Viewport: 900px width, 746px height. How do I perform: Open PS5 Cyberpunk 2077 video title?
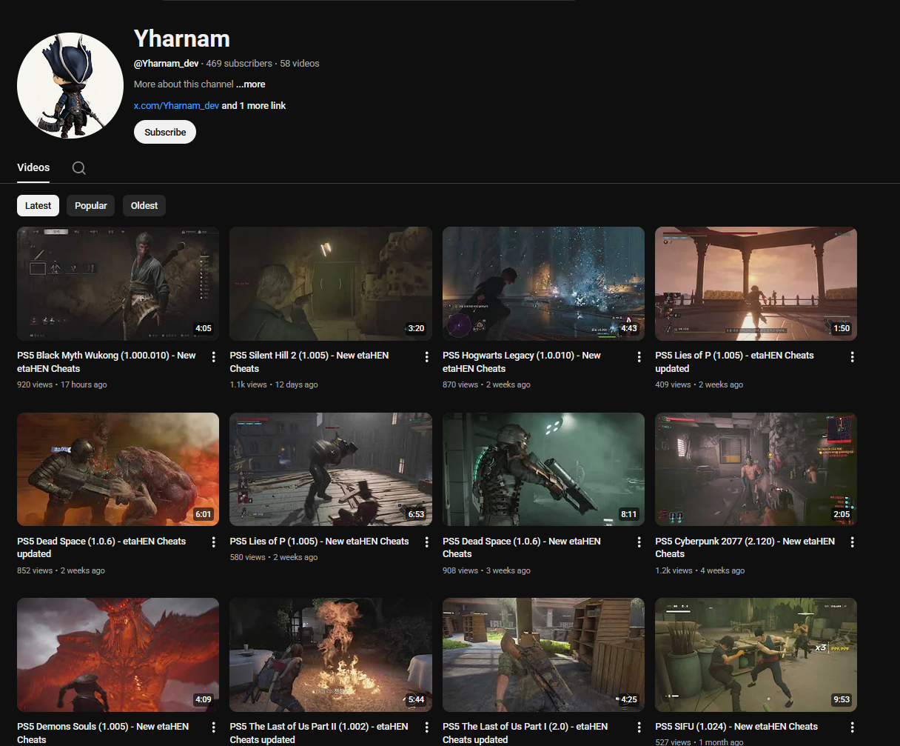pyautogui.click(x=745, y=547)
